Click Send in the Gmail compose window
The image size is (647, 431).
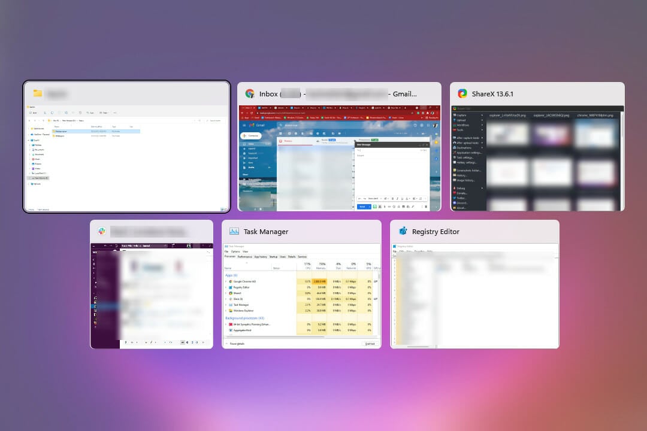pyautogui.click(x=362, y=207)
